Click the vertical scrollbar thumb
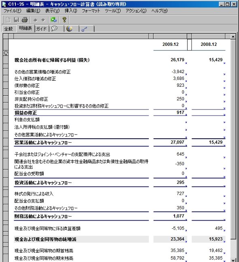The image size is (239, 262). point(233,140)
